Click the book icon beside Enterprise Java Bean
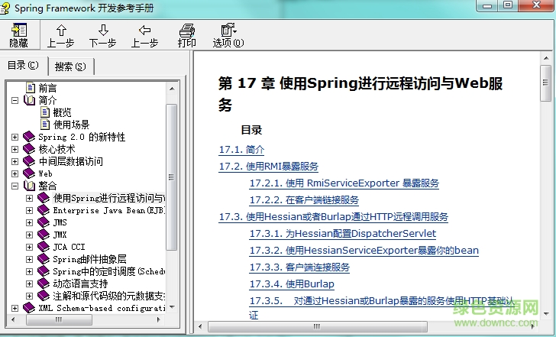Image resolution: width=556 pixels, height=337 pixels. point(44,210)
